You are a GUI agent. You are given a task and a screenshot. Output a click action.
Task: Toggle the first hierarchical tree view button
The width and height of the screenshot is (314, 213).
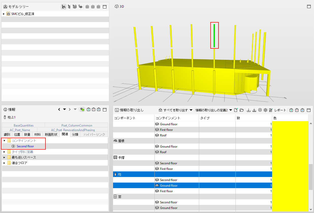(x=64, y=7)
